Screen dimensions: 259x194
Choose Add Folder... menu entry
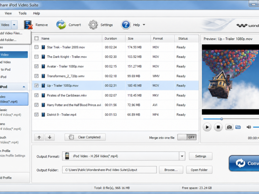[8, 40]
